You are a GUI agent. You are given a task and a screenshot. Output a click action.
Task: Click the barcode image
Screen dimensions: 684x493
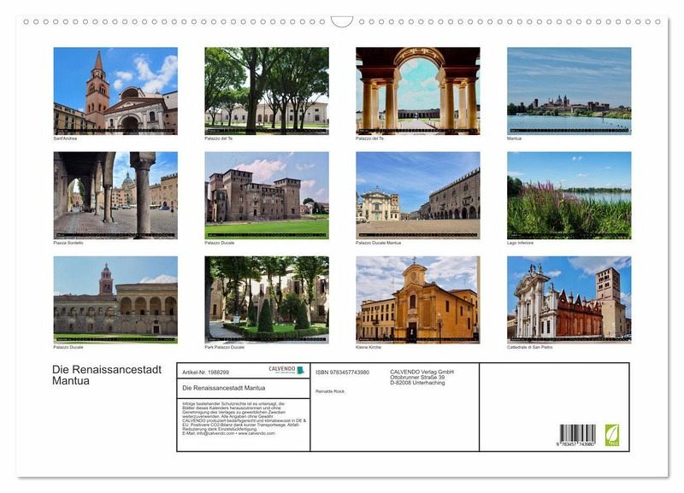coord(578,434)
